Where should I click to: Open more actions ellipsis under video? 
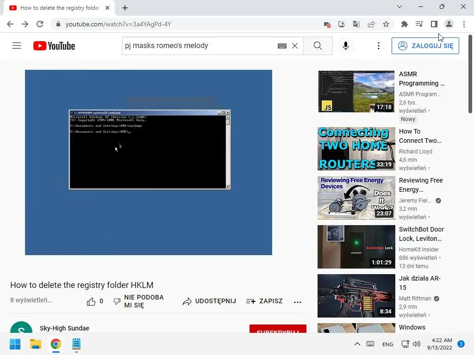coord(298,302)
